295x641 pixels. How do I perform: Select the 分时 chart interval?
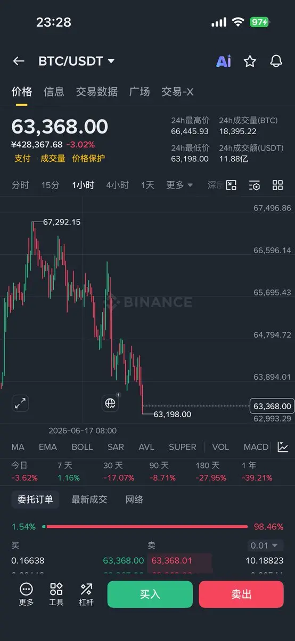(20, 185)
